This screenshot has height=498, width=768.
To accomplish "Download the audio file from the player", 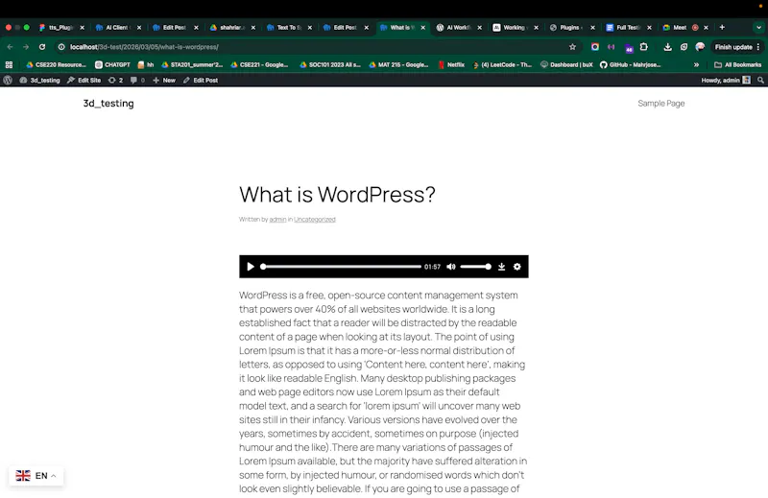I will coord(501,267).
